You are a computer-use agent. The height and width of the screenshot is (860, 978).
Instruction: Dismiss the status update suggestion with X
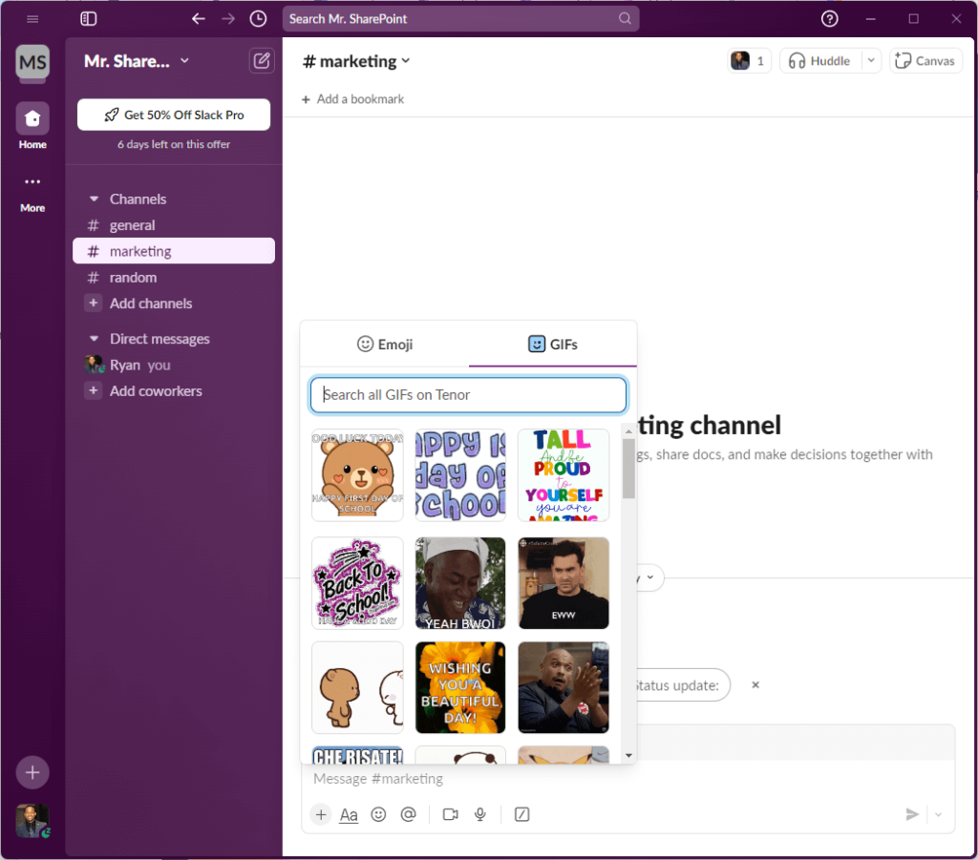coord(755,685)
